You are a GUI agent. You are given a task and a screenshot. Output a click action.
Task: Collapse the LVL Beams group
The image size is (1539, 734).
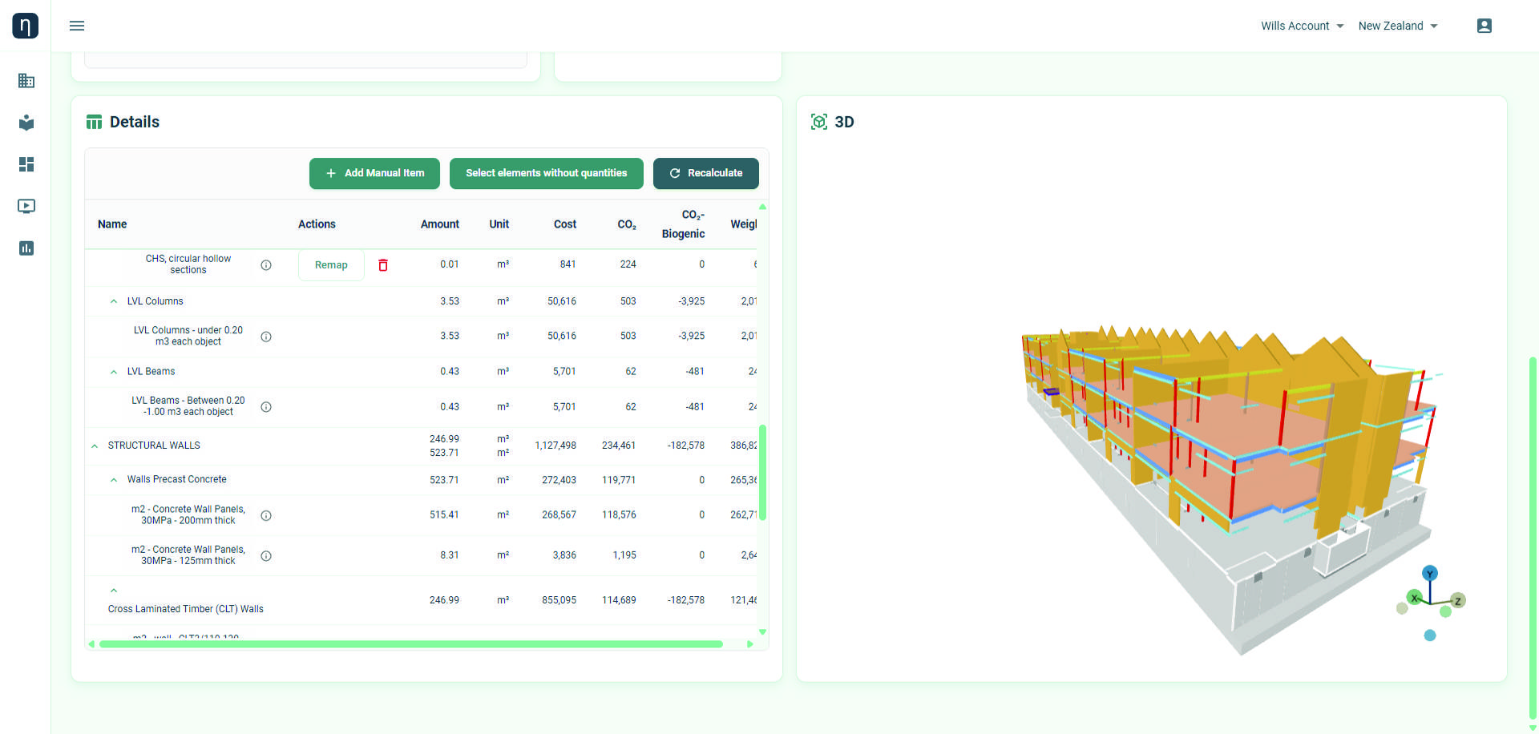pyautogui.click(x=114, y=372)
